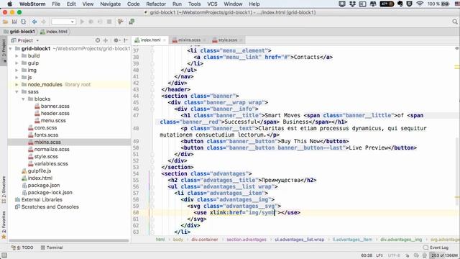This screenshot has height=259, width=460.
Task: Click the Project panel gear settings icon
Action: point(116,40)
